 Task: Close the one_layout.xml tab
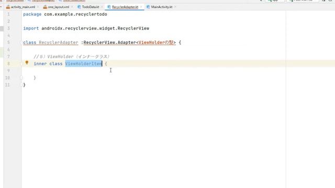point(72,7)
